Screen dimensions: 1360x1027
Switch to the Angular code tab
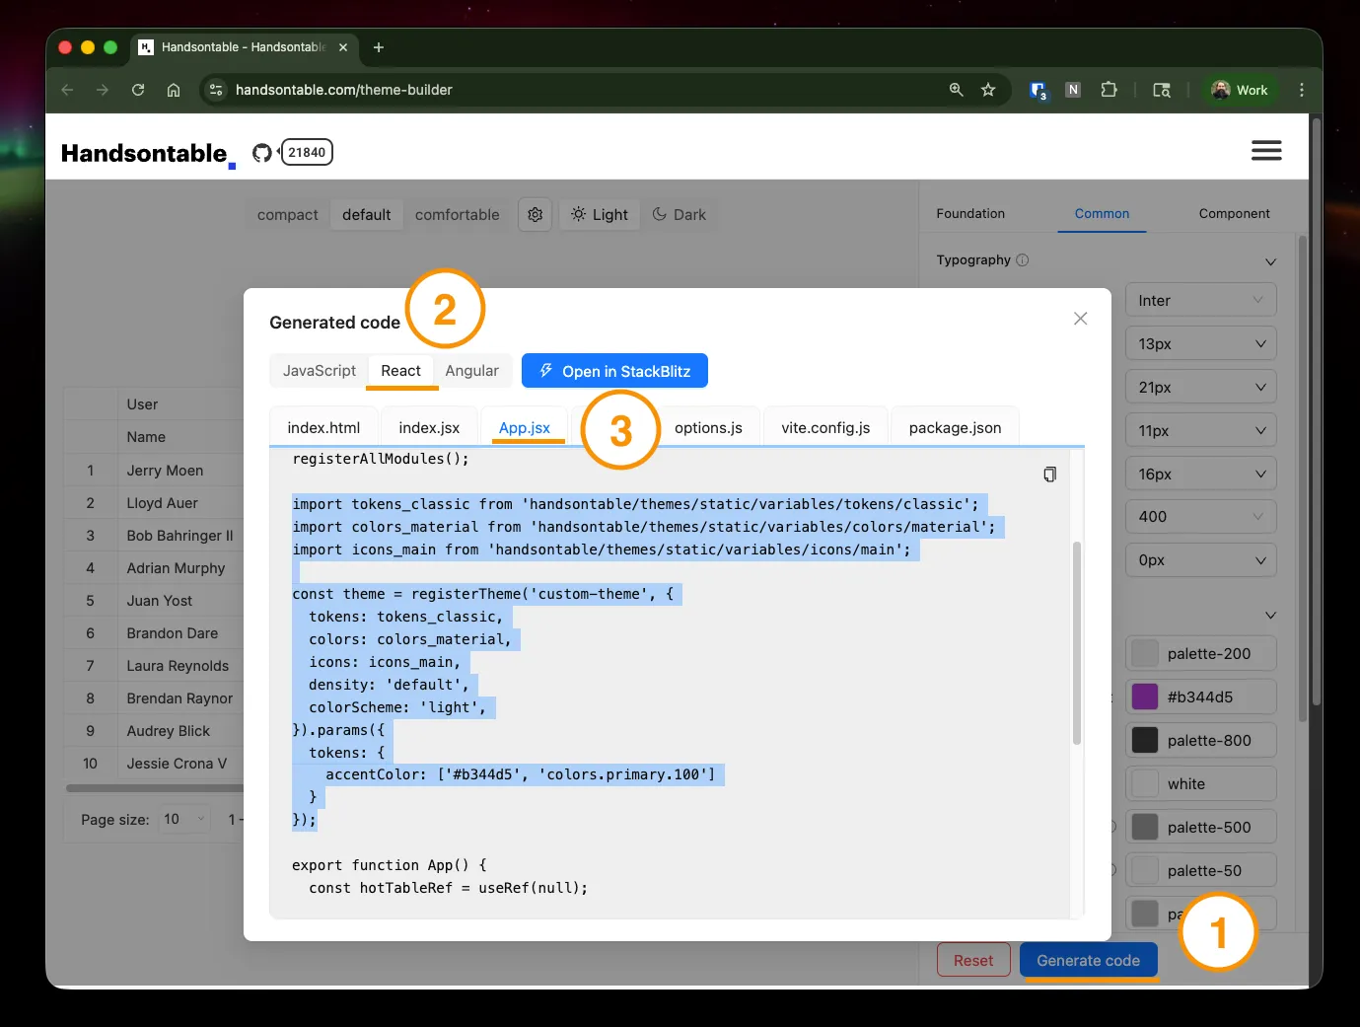(471, 371)
